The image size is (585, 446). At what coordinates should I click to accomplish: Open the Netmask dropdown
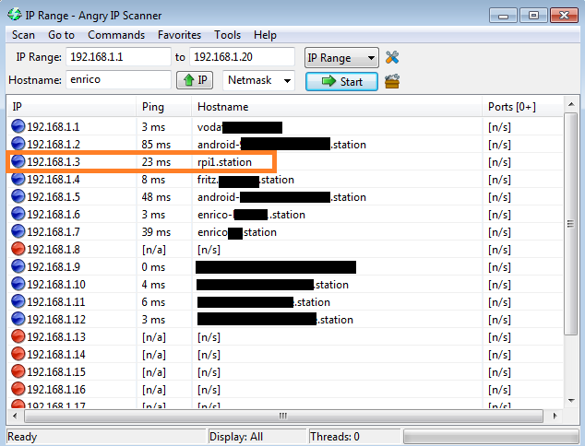coord(258,80)
